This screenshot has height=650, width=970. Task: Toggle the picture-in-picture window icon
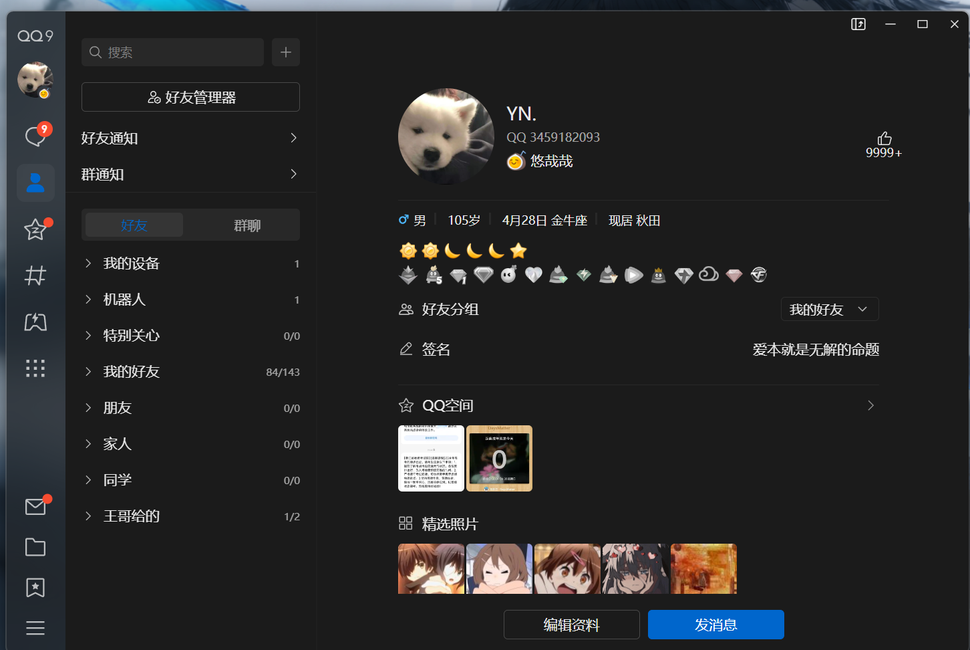pos(858,24)
